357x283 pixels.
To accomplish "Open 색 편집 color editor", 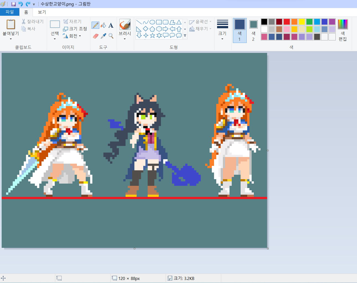I will (343, 30).
